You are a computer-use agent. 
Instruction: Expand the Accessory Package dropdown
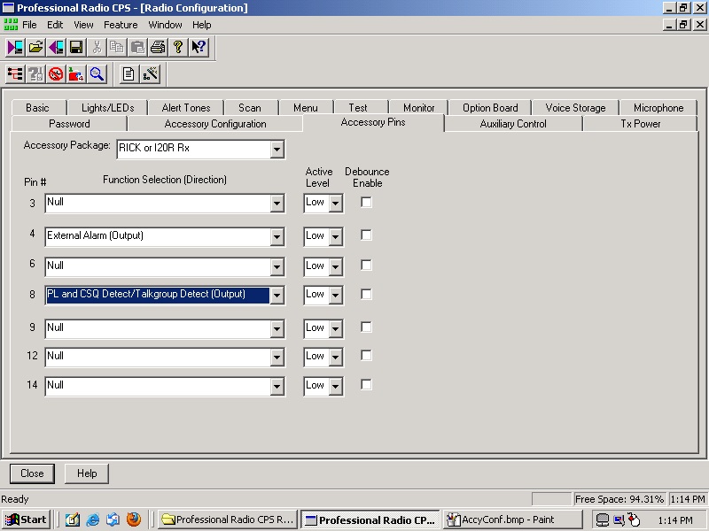click(x=277, y=149)
